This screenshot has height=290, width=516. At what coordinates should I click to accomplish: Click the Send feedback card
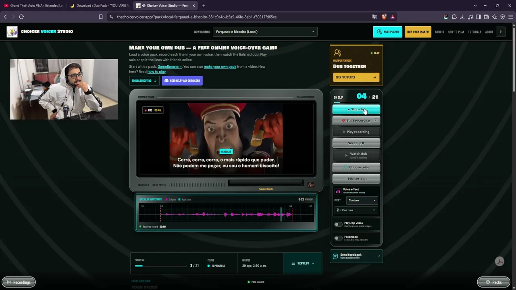(x=356, y=256)
